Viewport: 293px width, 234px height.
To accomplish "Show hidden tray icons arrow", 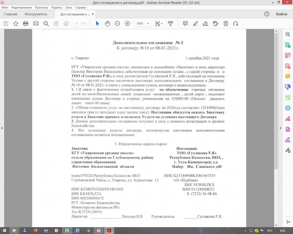I will 245,231.
